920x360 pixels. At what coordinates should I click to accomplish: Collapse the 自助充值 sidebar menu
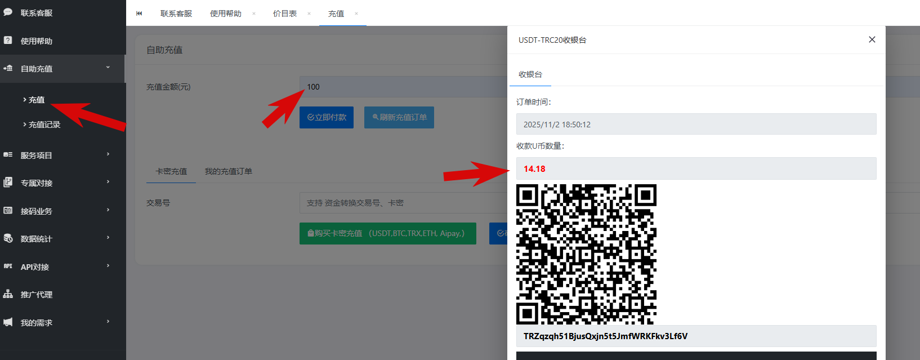point(108,68)
